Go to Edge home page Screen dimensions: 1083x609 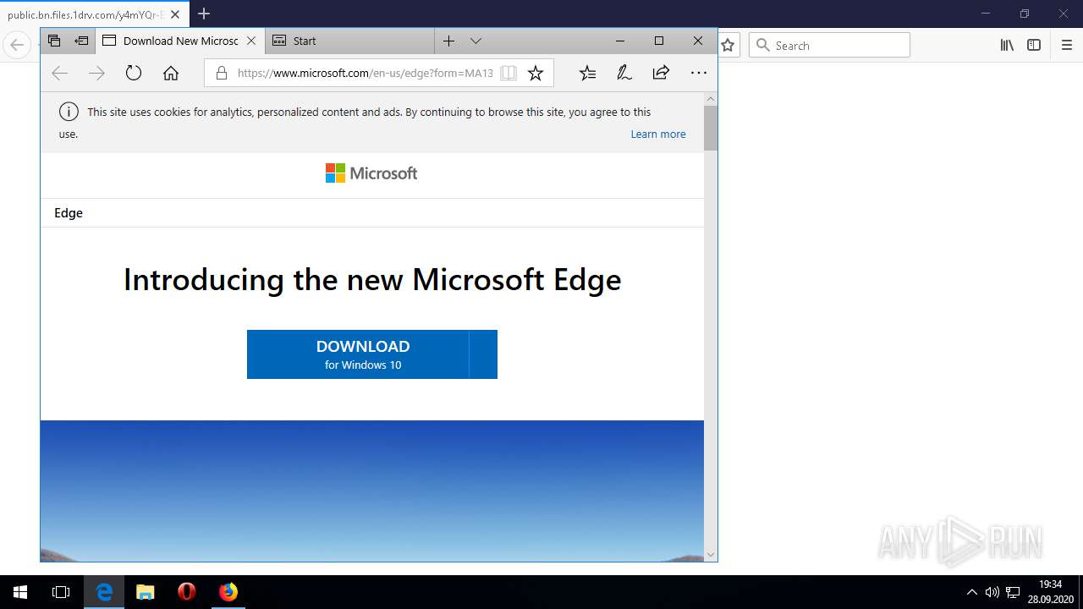pyautogui.click(x=171, y=74)
